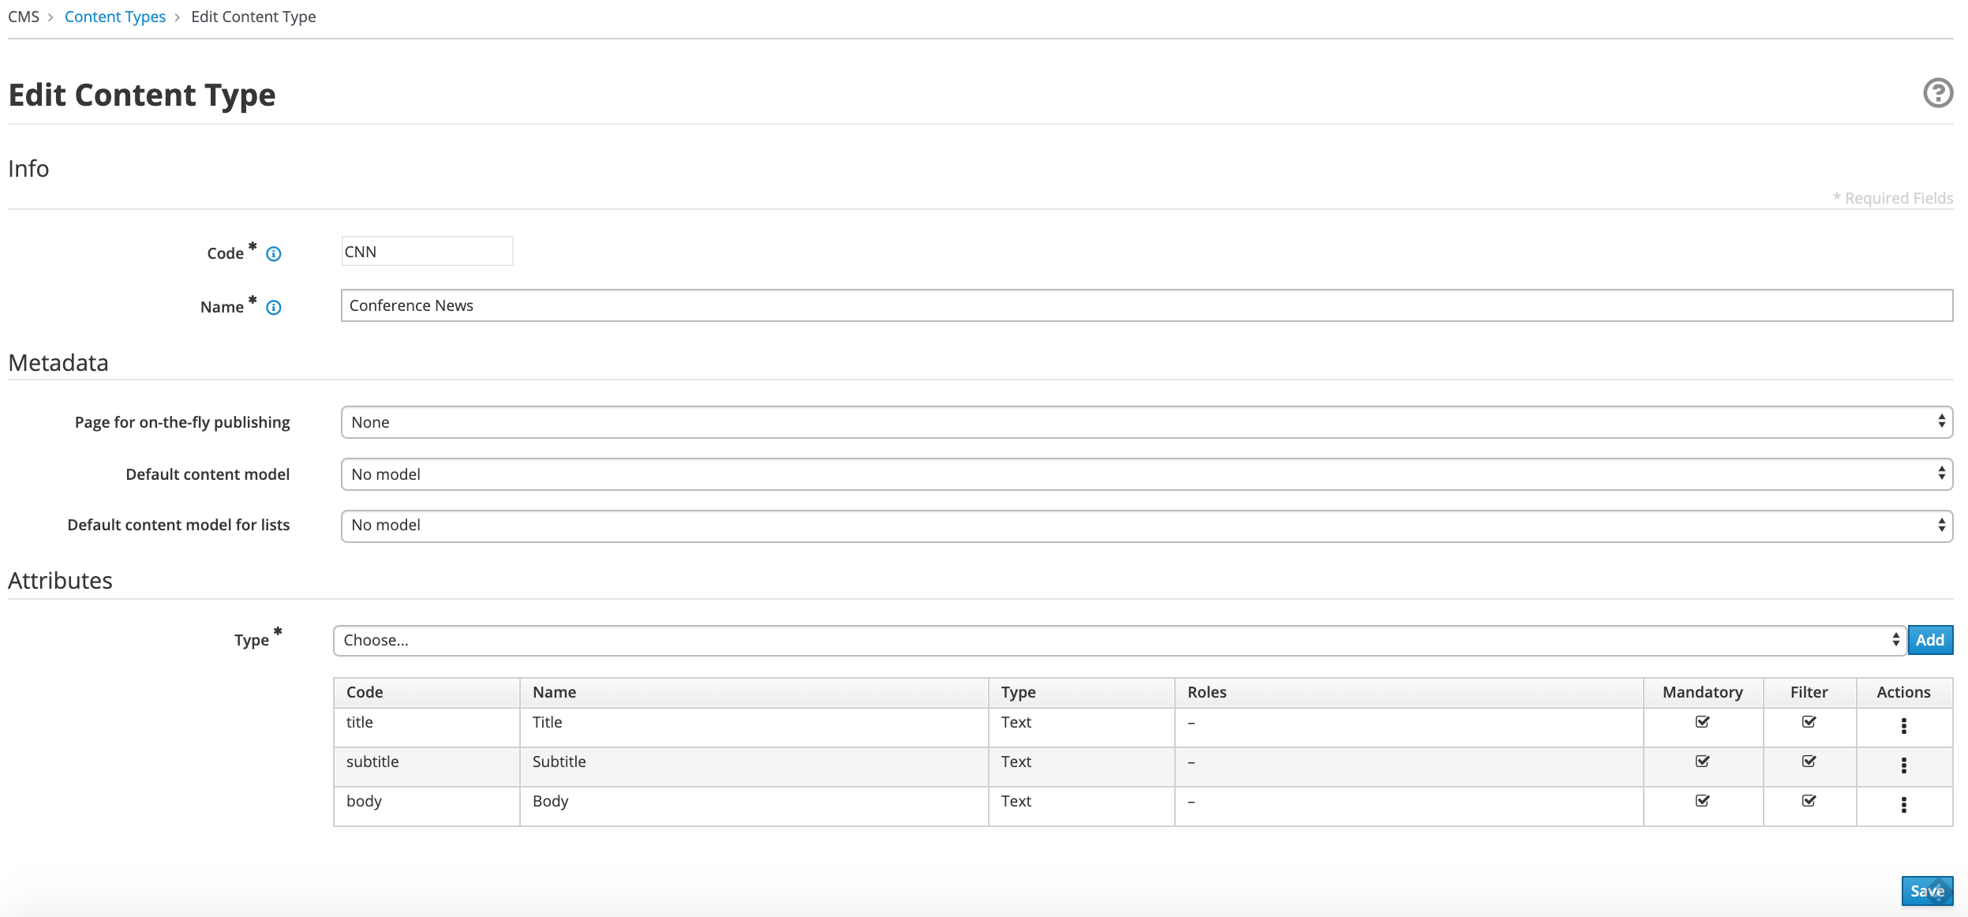Click the Filter check icon for body
Viewport: 1968px width, 917px height.
(x=1809, y=801)
